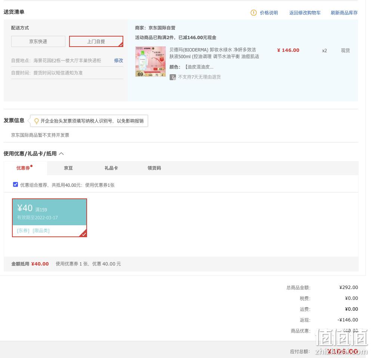The width and height of the screenshot is (371, 358).
Task: Click the price explanation warning icon
Action: coord(253,13)
